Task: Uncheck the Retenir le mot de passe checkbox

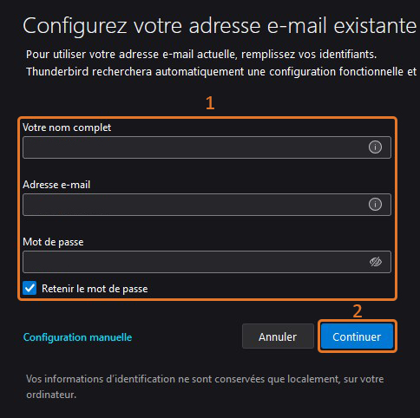Action: (30, 288)
